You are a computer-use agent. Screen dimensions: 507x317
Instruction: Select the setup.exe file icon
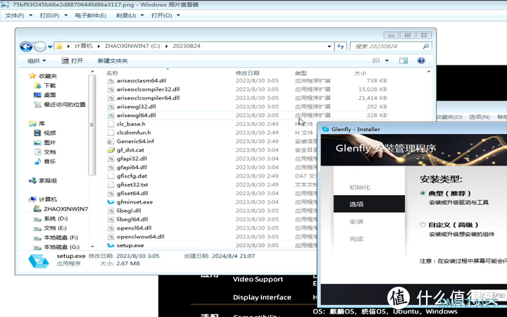click(111, 245)
